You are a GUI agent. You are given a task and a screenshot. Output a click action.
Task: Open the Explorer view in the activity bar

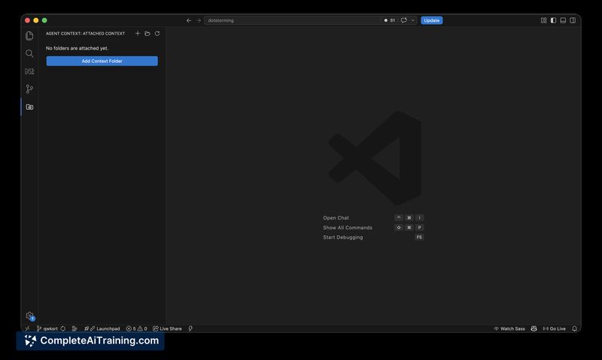click(x=29, y=35)
